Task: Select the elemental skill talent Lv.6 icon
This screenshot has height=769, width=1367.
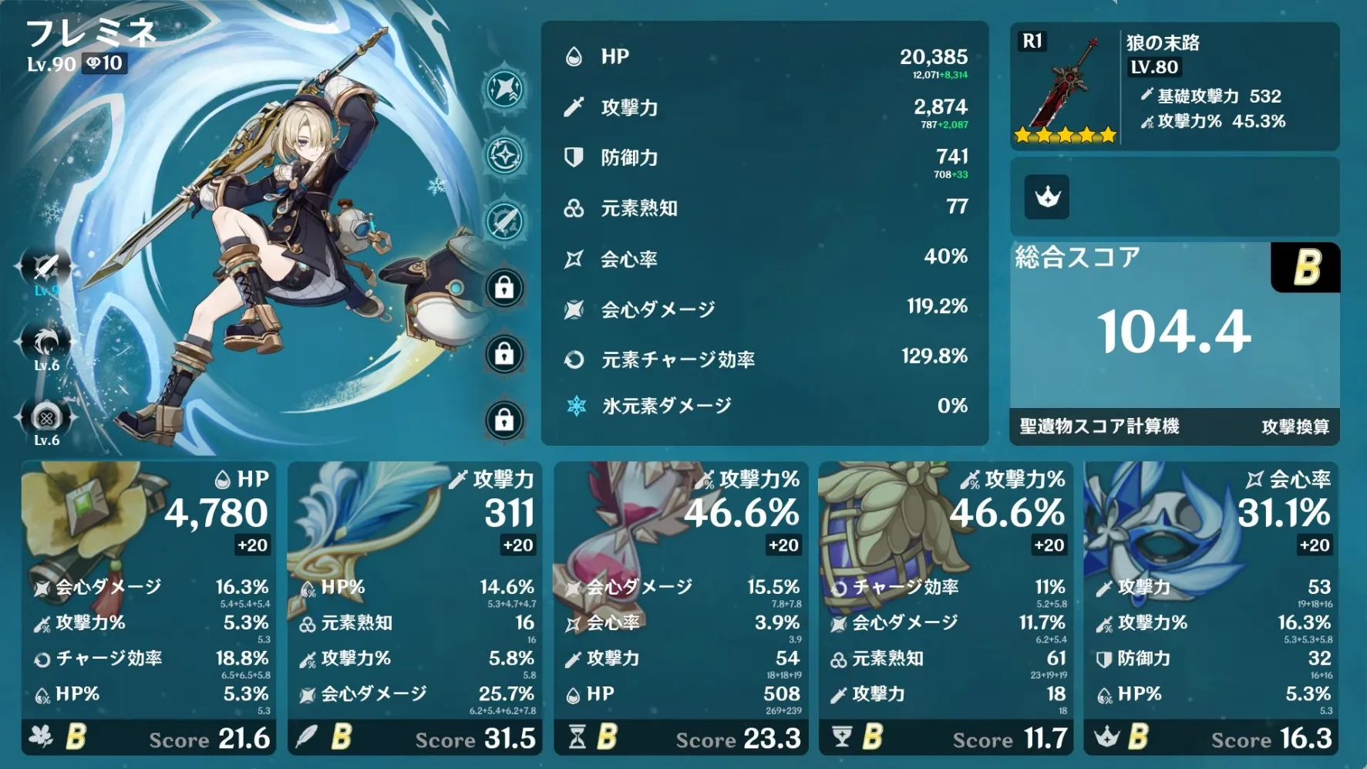Action: 46,342
